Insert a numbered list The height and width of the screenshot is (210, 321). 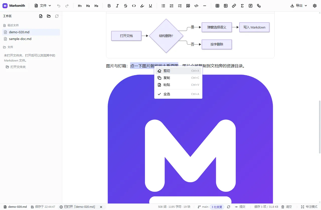(172, 6)
